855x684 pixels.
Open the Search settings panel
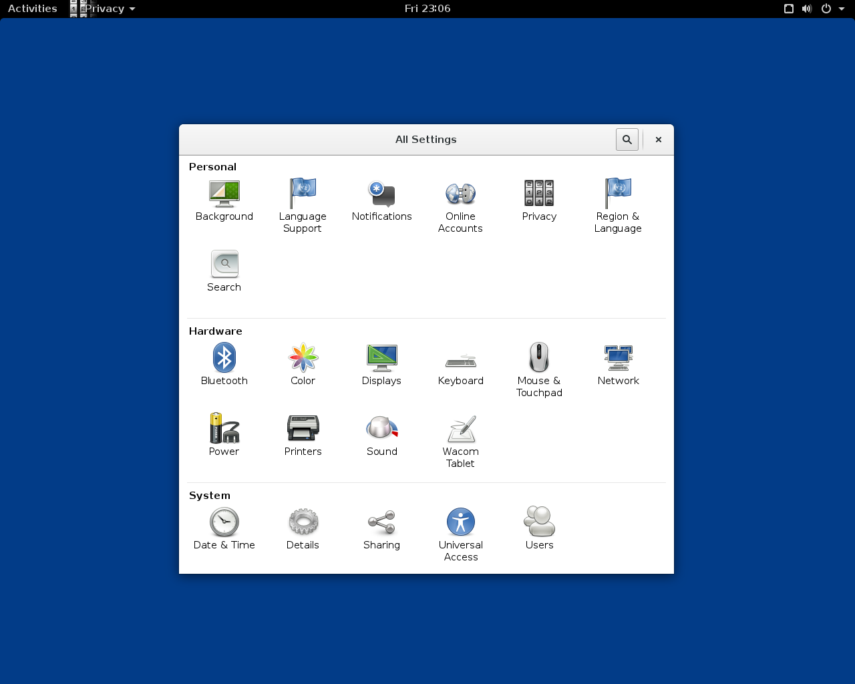(x=224, y=271)
